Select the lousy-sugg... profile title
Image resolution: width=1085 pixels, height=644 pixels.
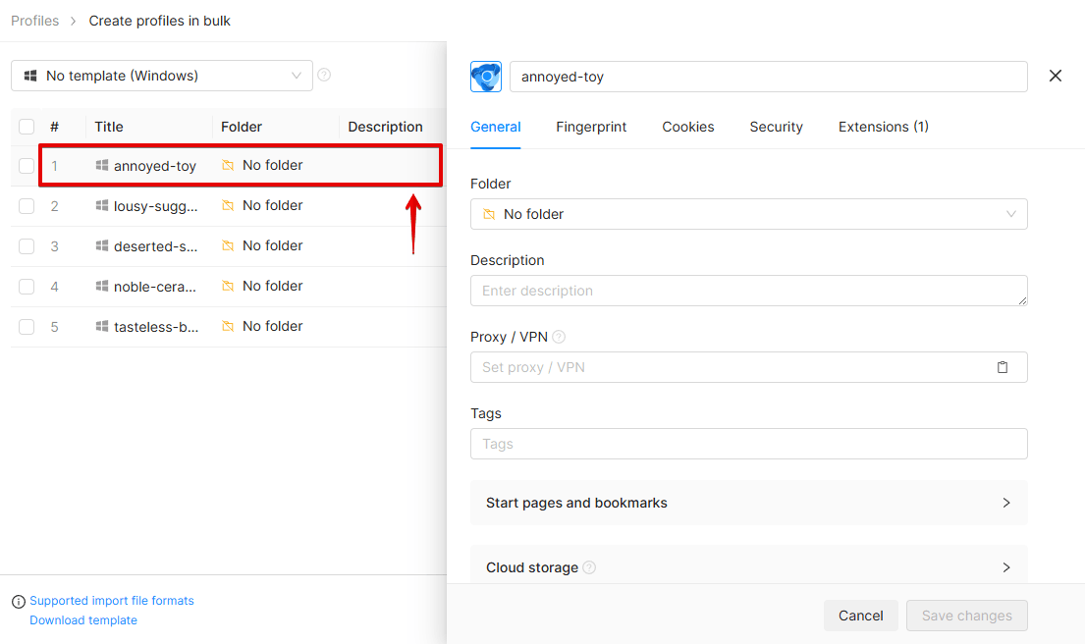(156, 206)
